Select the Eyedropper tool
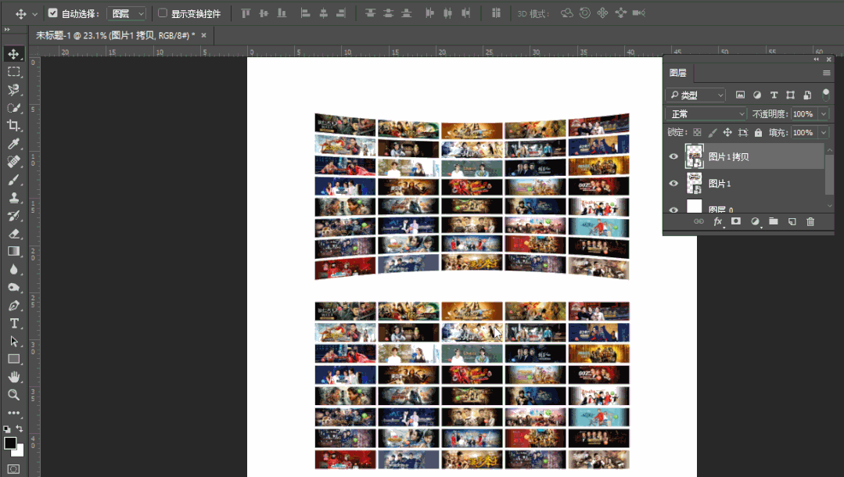Screen dimensions: 844x477 (x=14, y=143)
